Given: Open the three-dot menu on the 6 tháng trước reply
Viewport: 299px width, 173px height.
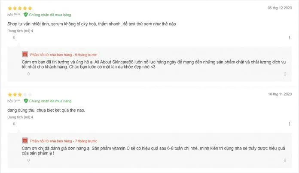Looking at the screenshot, I should click(285, 74).
